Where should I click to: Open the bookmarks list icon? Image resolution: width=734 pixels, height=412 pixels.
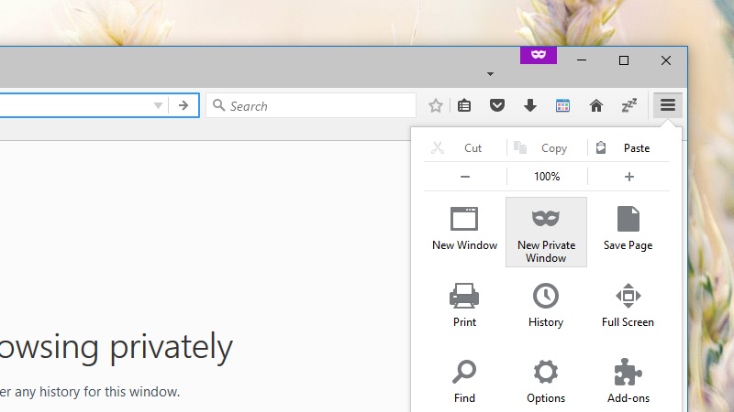tap(464, 105)
